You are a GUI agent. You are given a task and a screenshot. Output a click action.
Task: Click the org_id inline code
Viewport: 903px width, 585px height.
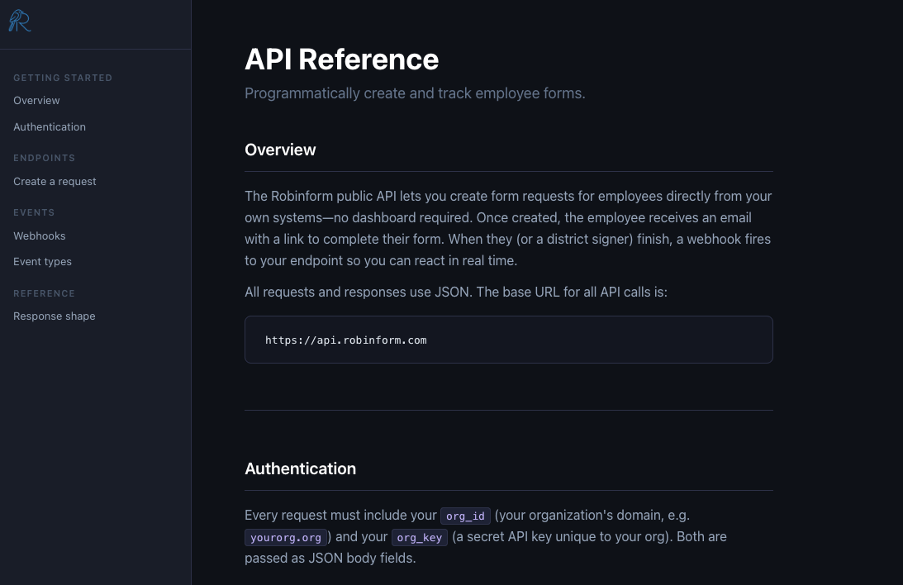pos(465,516)
